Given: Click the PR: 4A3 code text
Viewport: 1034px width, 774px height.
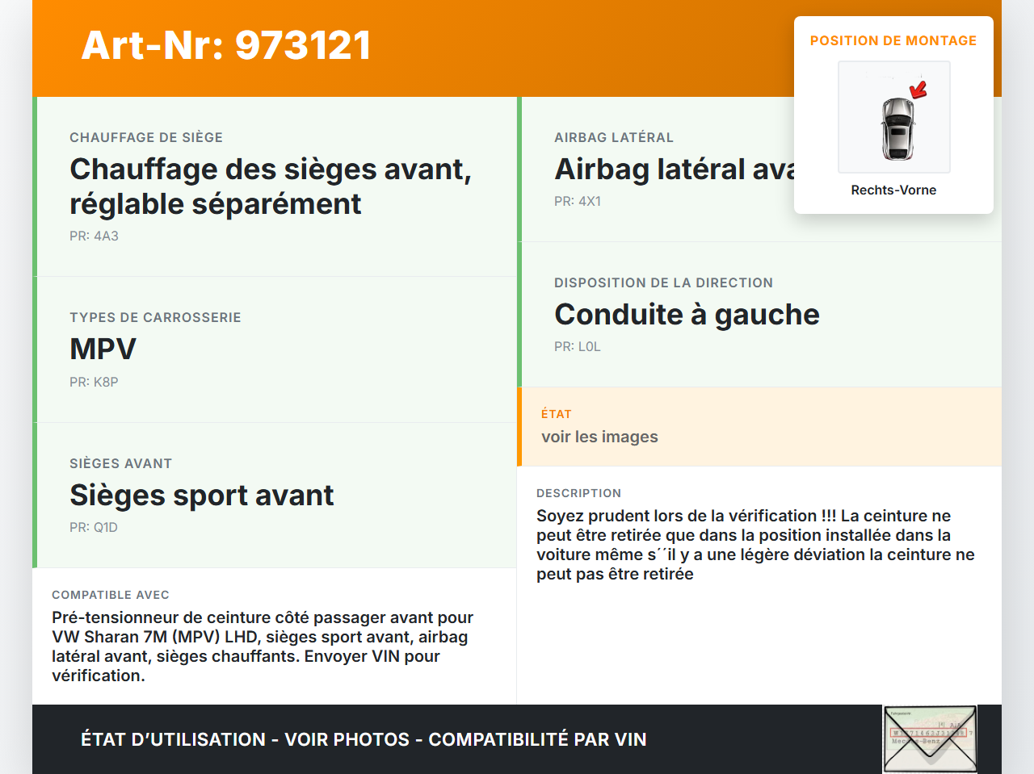Looking at the screenshot, I should tap(94, 236).
